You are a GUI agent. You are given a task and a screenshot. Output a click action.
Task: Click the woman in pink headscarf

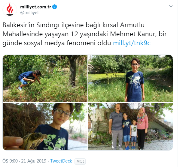[x=142, y=128]
